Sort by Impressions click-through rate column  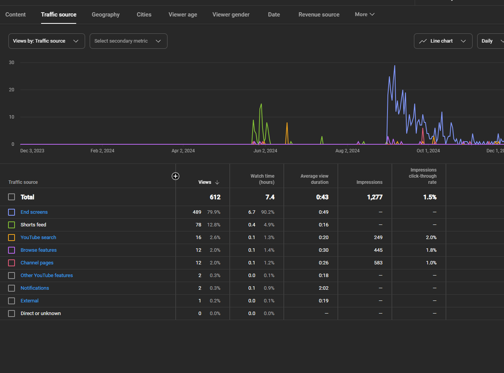pyautogui.click(x=423, y=176)
